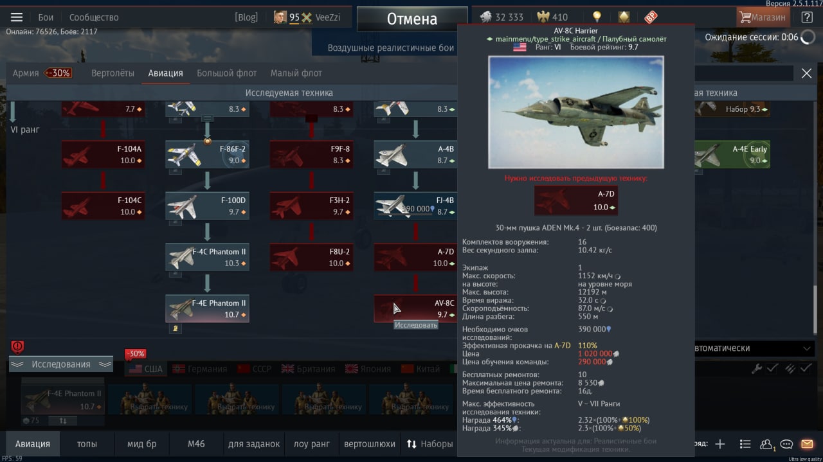Expand the Исследования panel

click(61, 364)
